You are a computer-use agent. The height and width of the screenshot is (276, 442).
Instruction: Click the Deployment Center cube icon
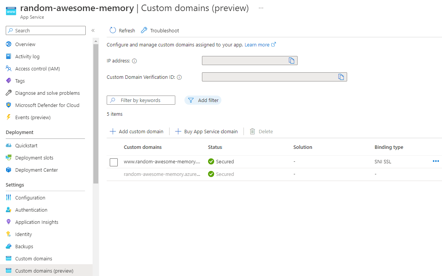pos(8,169)
